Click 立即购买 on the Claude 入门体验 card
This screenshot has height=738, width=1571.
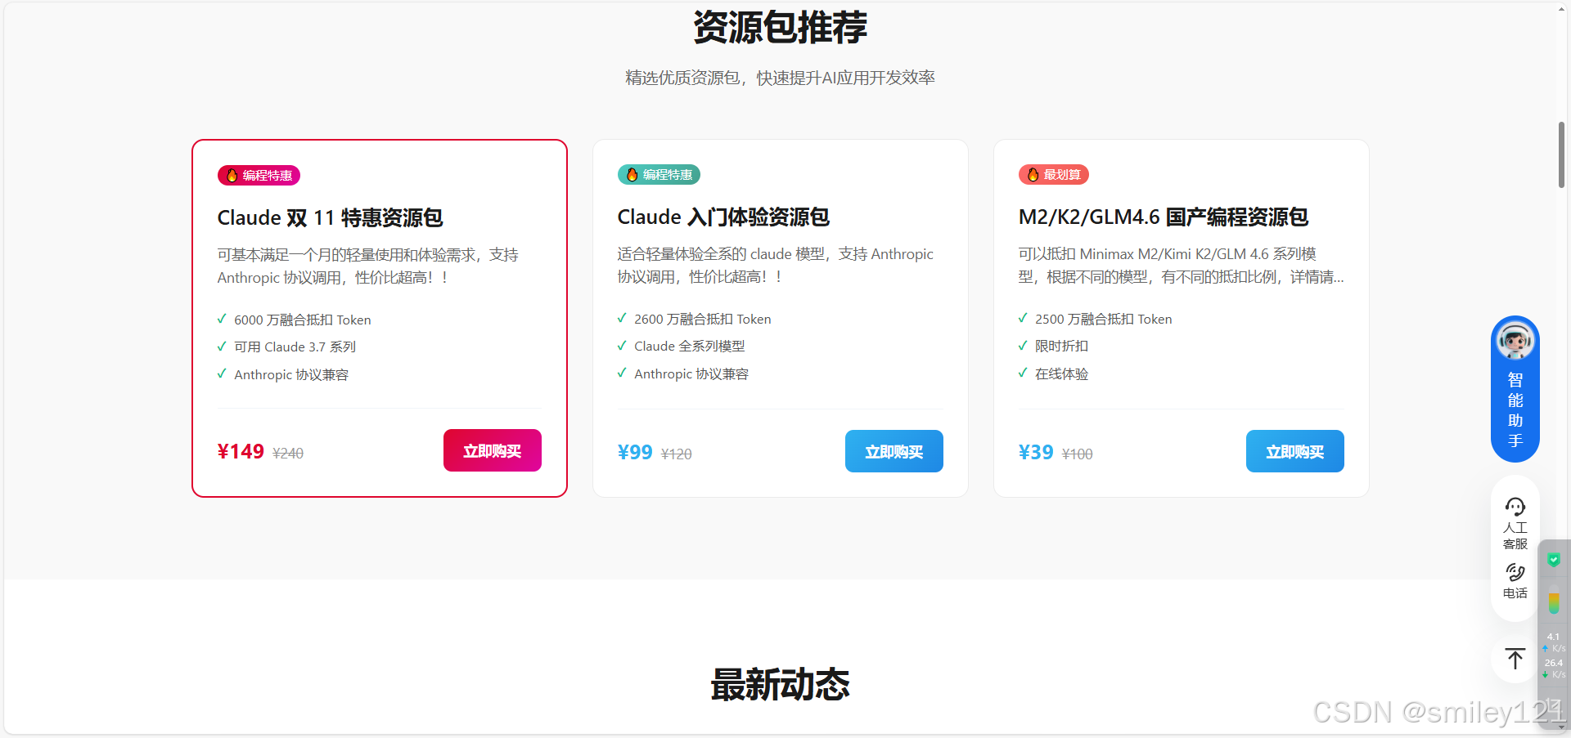(x=894, y=450)
